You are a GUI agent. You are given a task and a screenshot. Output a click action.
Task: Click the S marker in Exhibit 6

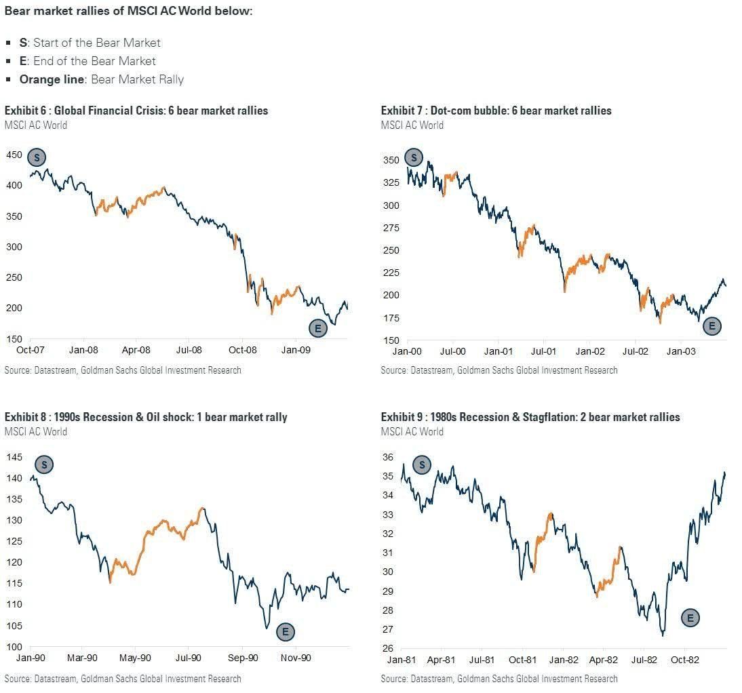click(x=37, y=157)
